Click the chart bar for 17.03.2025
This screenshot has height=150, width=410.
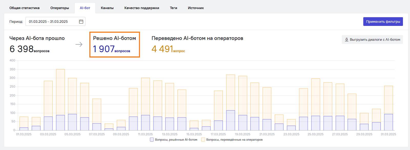pos(218,111)
